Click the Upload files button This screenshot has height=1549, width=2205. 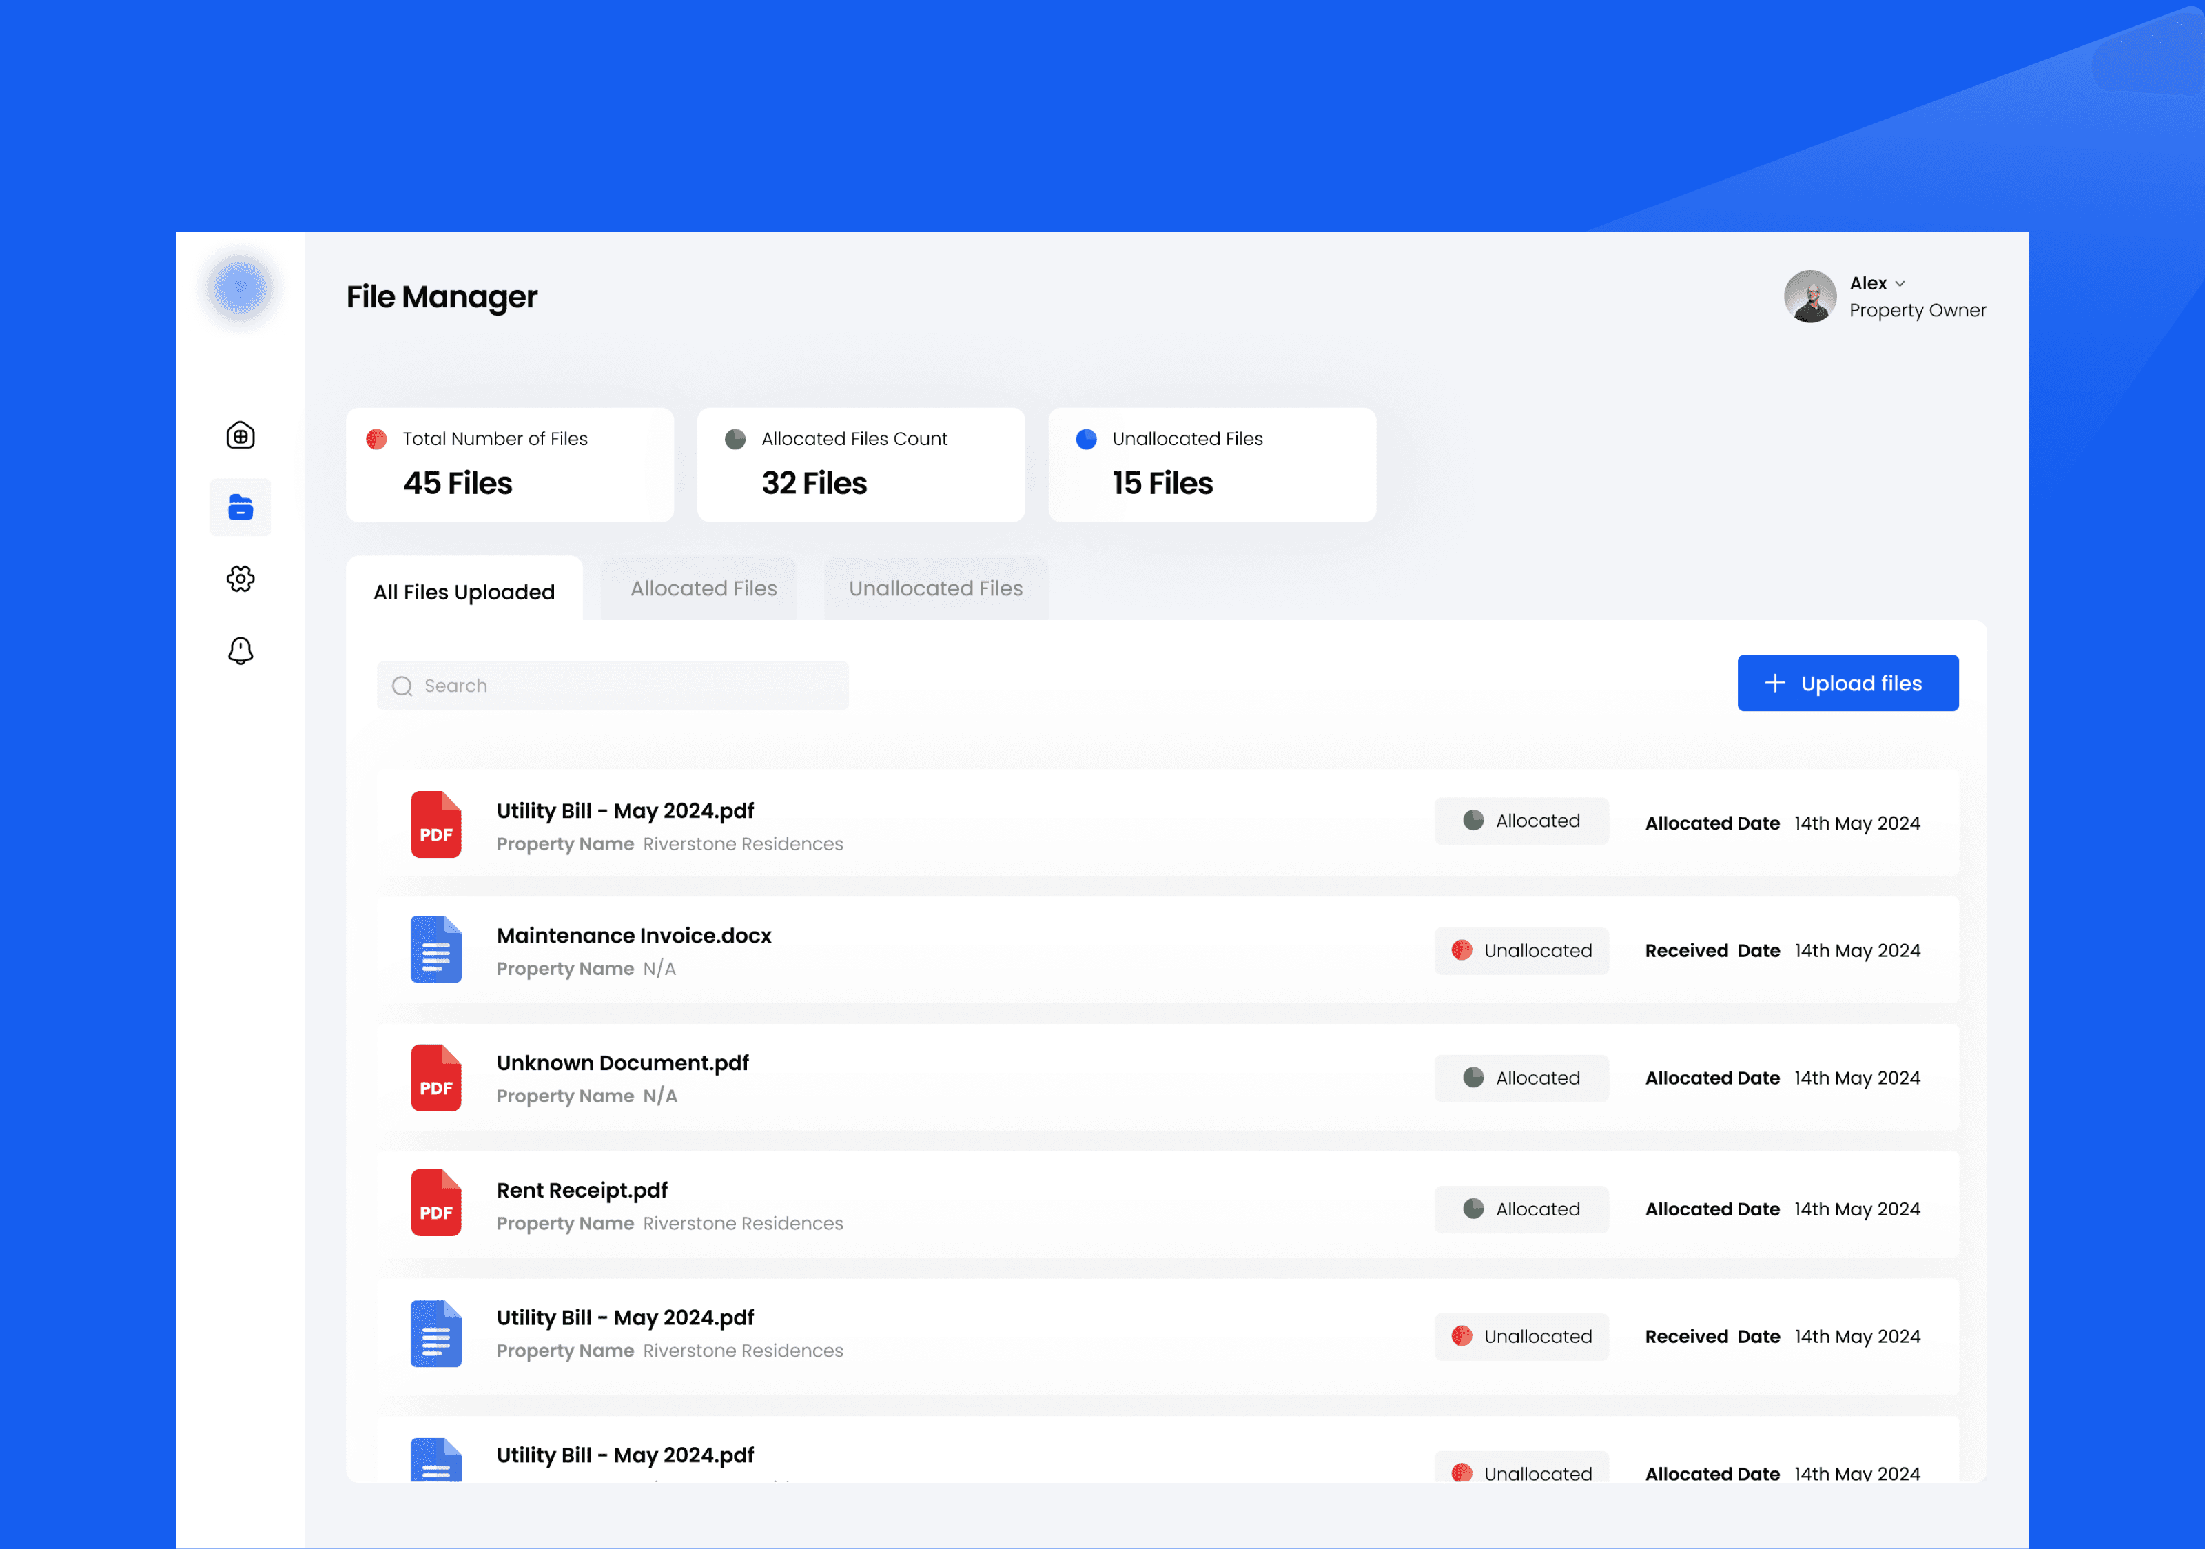click(x=1847, y=683)
